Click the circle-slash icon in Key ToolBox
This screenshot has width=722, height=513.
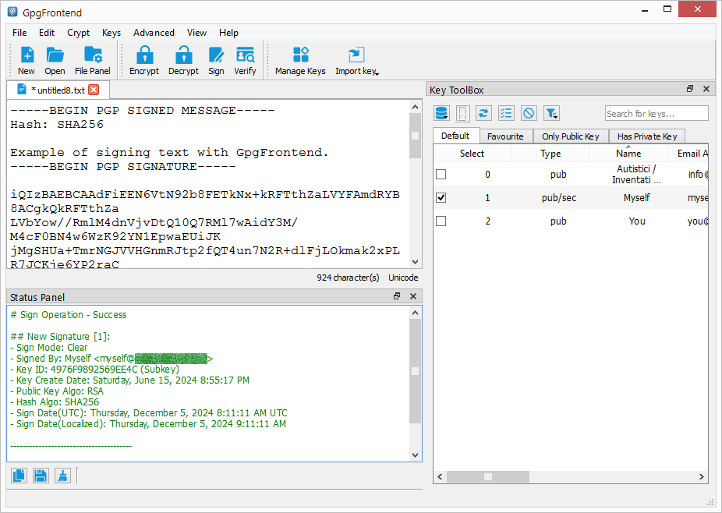pyautogui.click(x=529, y=113)
